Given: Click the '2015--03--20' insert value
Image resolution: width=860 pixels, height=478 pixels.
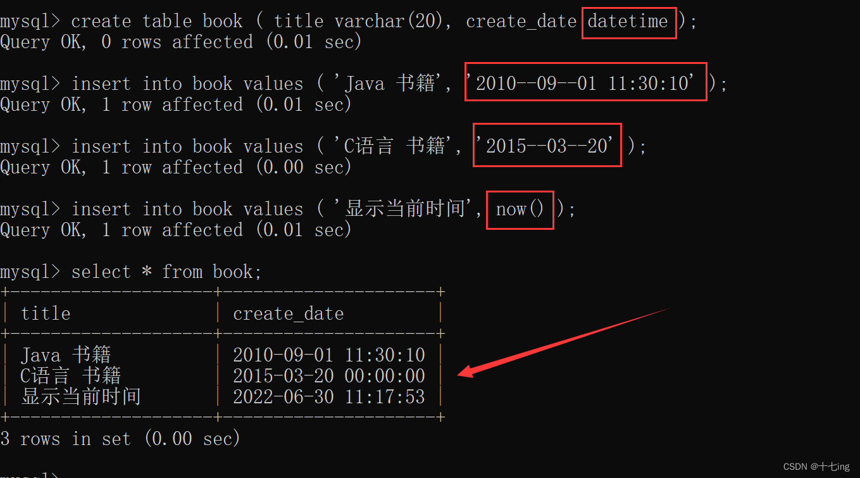Looking at the screenshot, I should coord(545,146).
